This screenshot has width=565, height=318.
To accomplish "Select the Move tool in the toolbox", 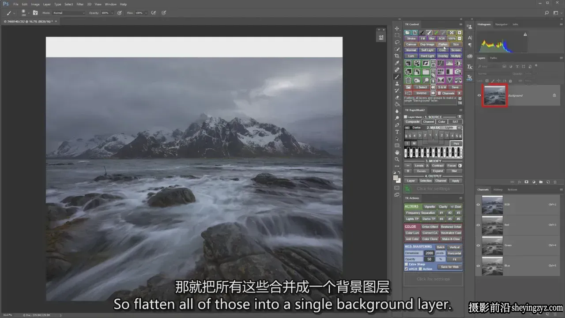I will point(397,29).
